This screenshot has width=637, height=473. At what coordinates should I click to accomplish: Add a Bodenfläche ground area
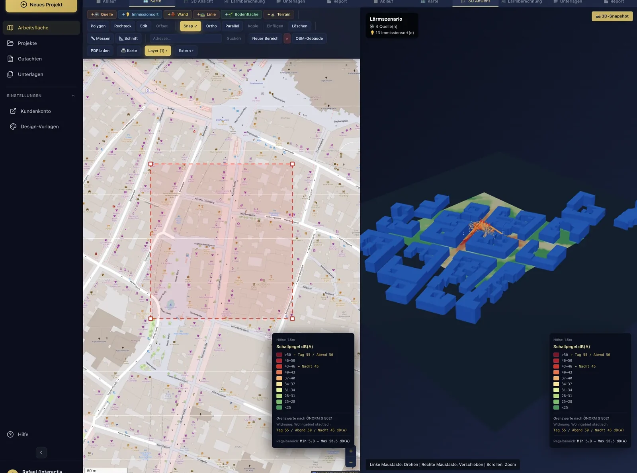242,14
